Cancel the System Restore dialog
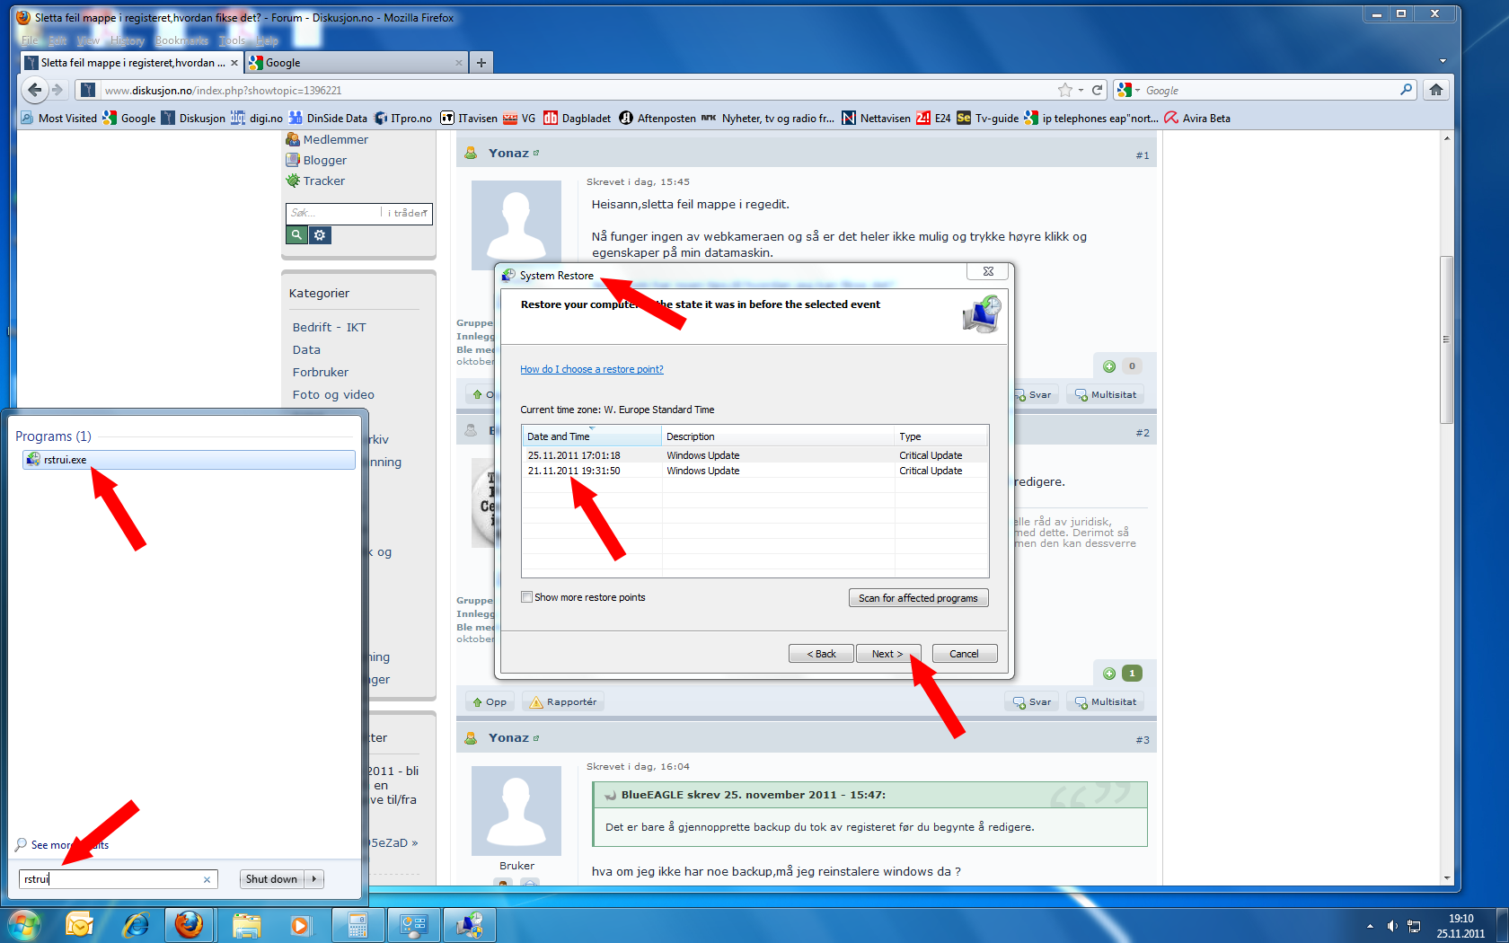 (965, 654)
